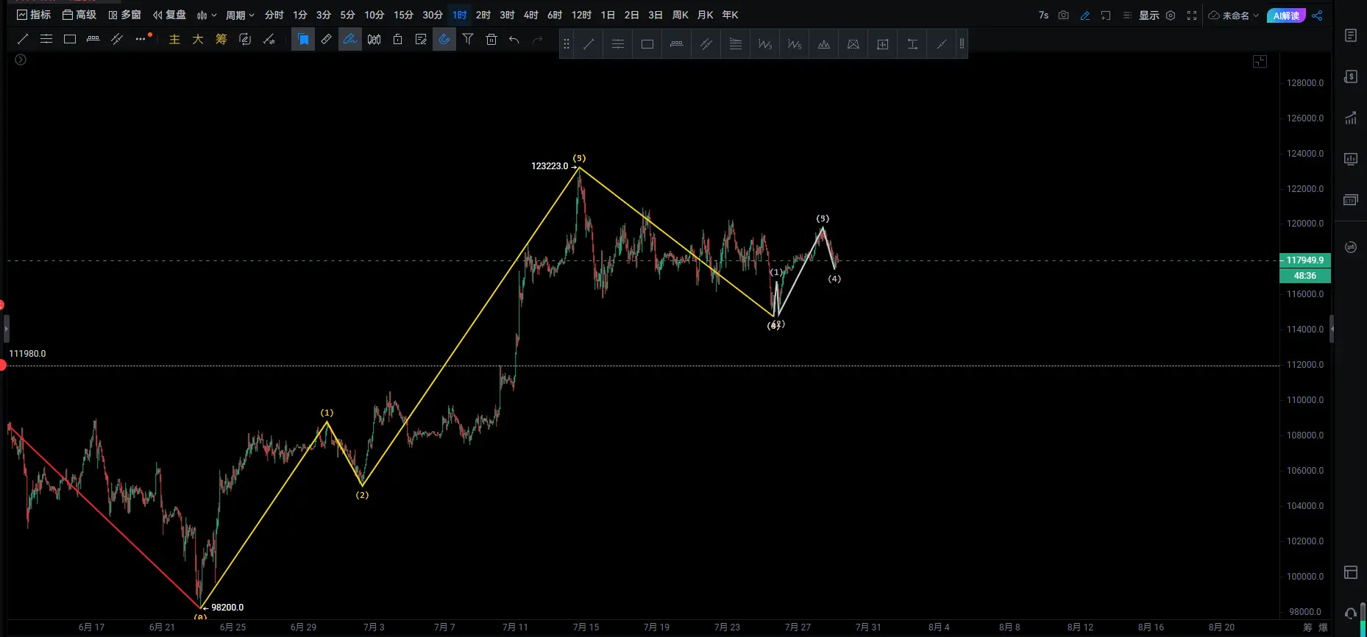Image resolution: width=1367 pixels, height=637 pixels.
Task: Select the head-and-shoulders pattern tool
Action: click(824, 44)
